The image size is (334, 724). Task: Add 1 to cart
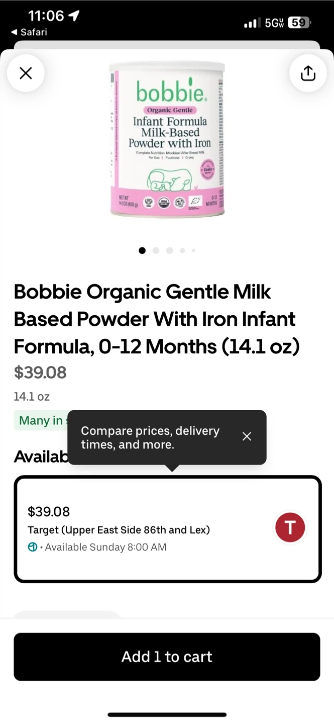click(167, 657)
